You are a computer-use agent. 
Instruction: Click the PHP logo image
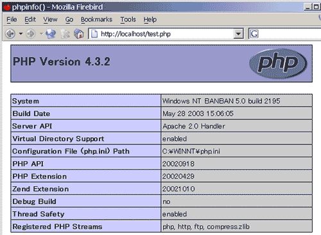click(278, 64)
